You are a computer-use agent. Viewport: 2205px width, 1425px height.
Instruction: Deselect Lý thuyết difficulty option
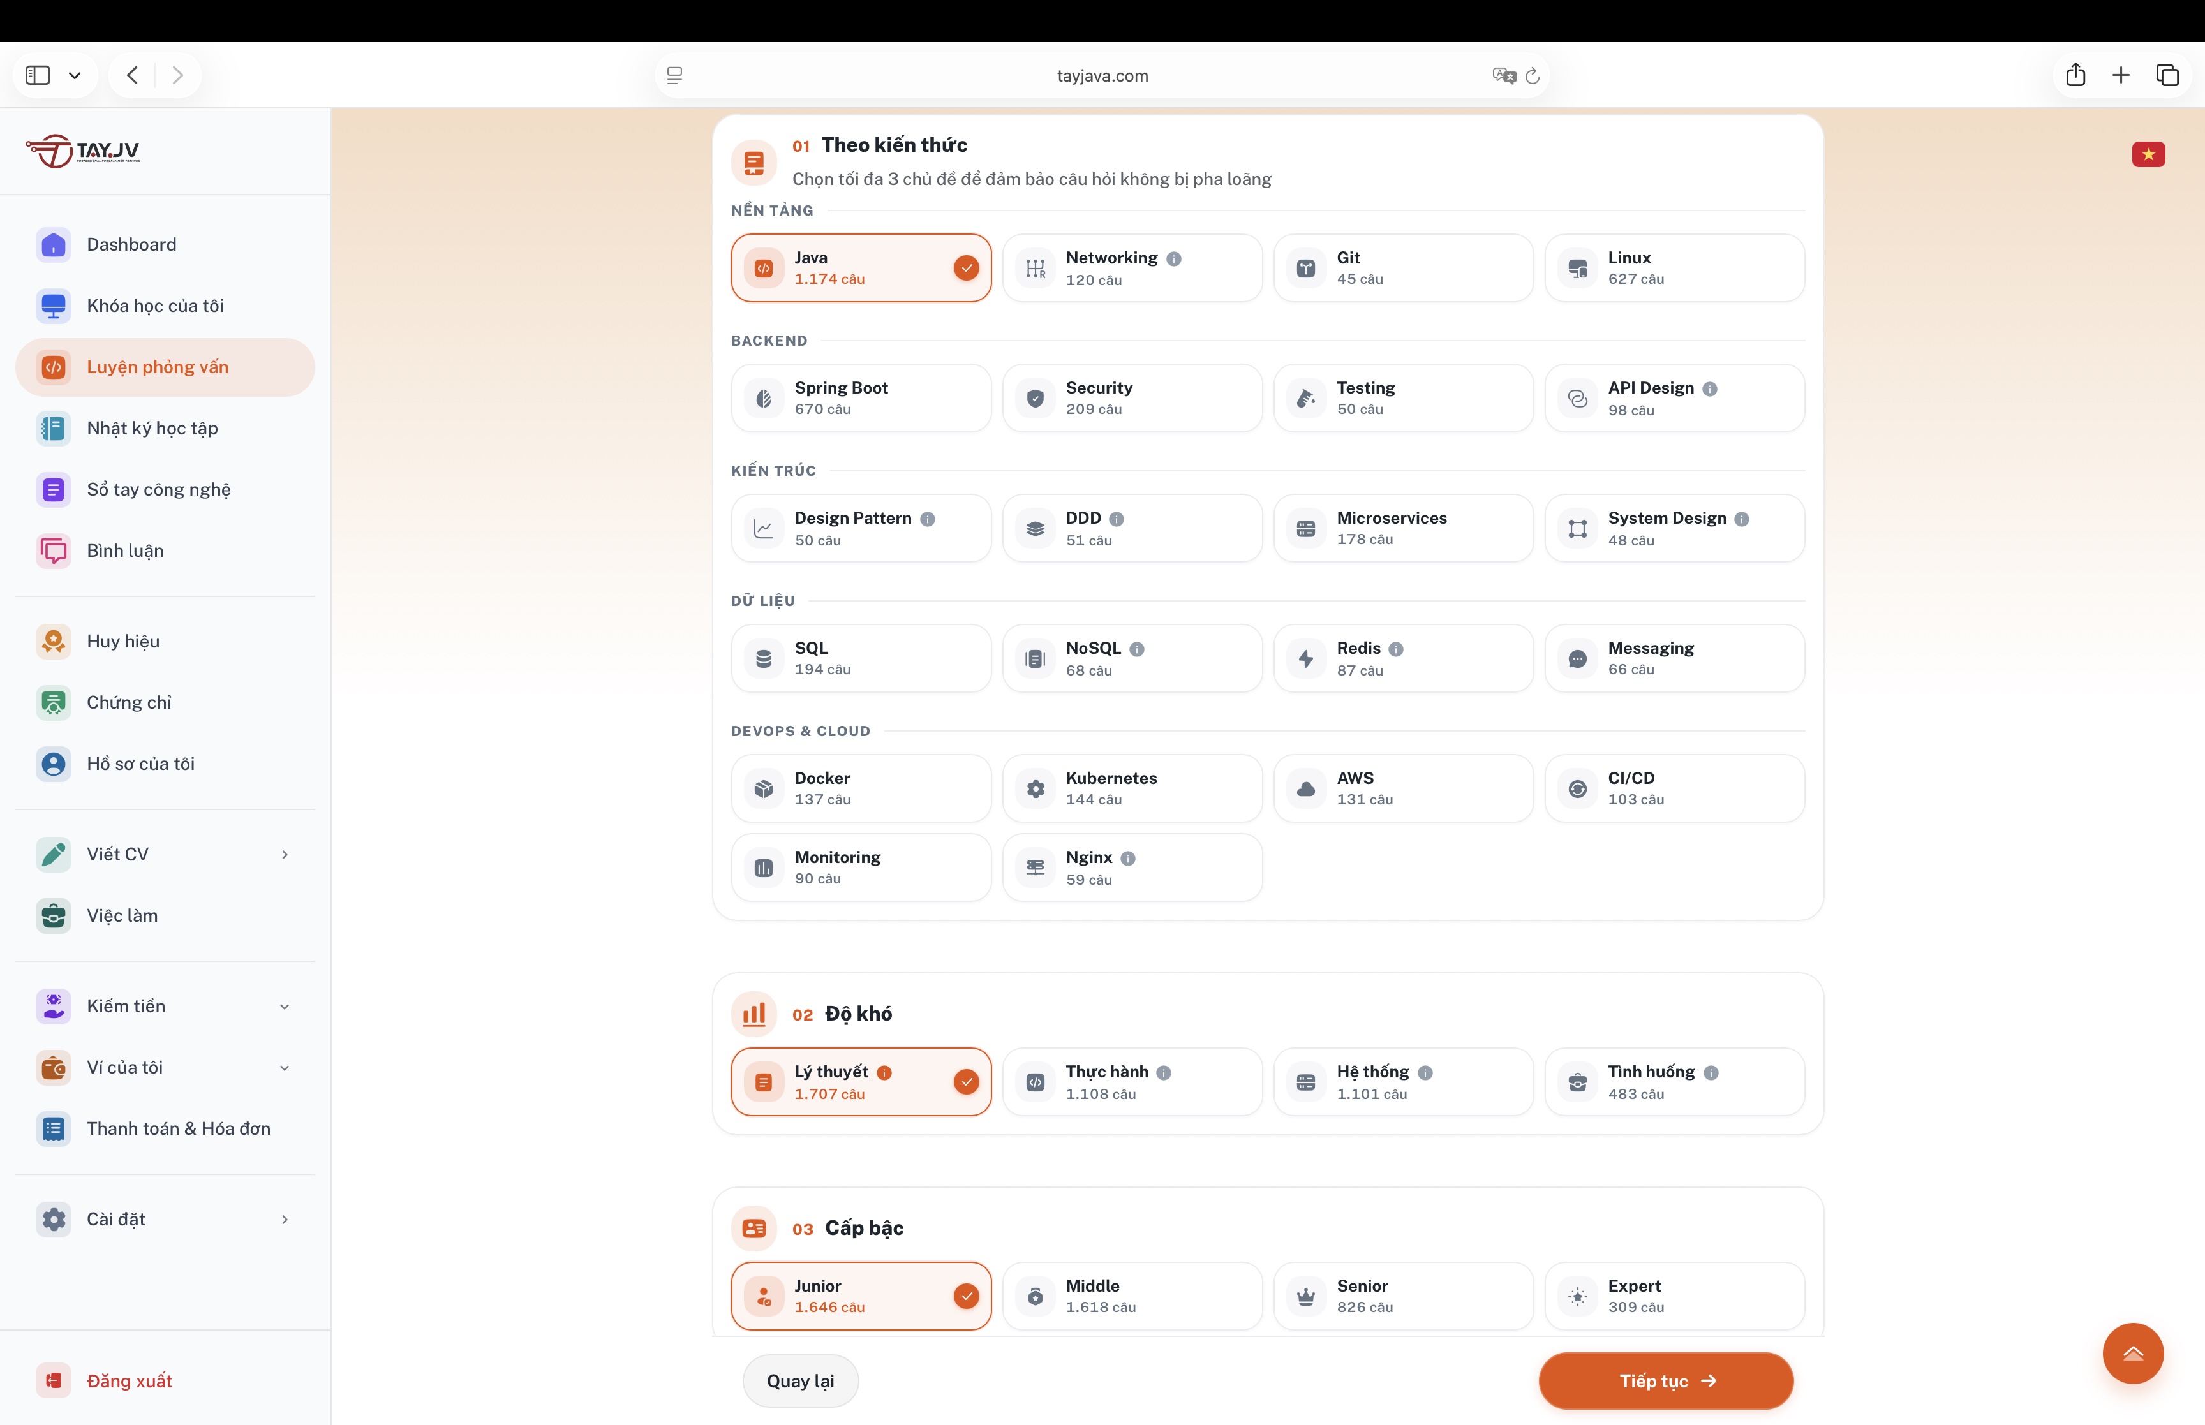[861, 1082]
